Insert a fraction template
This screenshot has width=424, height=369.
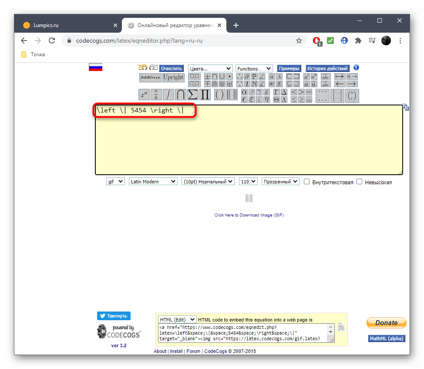[156, 95]
